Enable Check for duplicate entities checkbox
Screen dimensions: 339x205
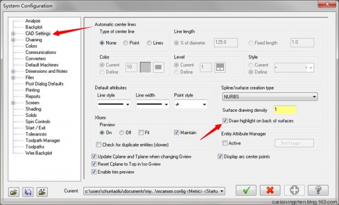tap(98, 145)
